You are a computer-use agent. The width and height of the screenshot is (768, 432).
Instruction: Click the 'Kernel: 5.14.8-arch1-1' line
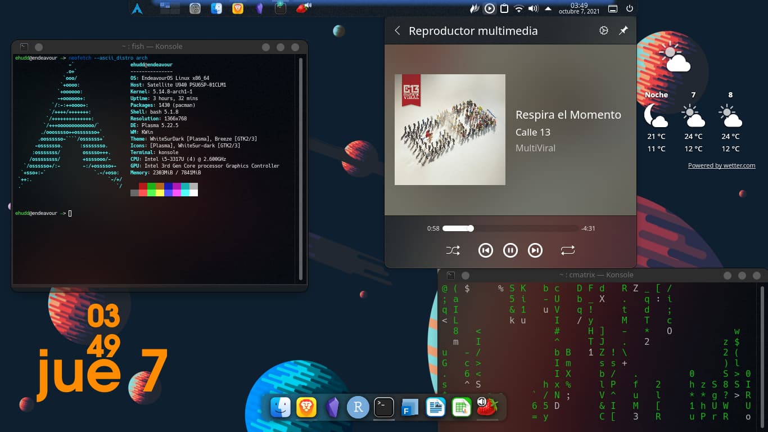pyautogui.click(x=161, y=92)
